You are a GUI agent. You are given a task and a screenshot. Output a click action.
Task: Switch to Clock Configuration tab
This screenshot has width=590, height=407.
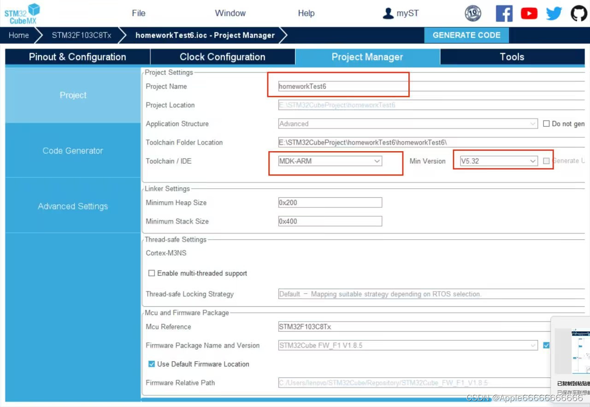223,57
